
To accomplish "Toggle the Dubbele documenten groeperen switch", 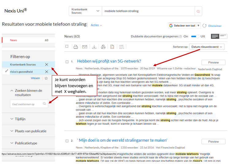I will point(195,36).
